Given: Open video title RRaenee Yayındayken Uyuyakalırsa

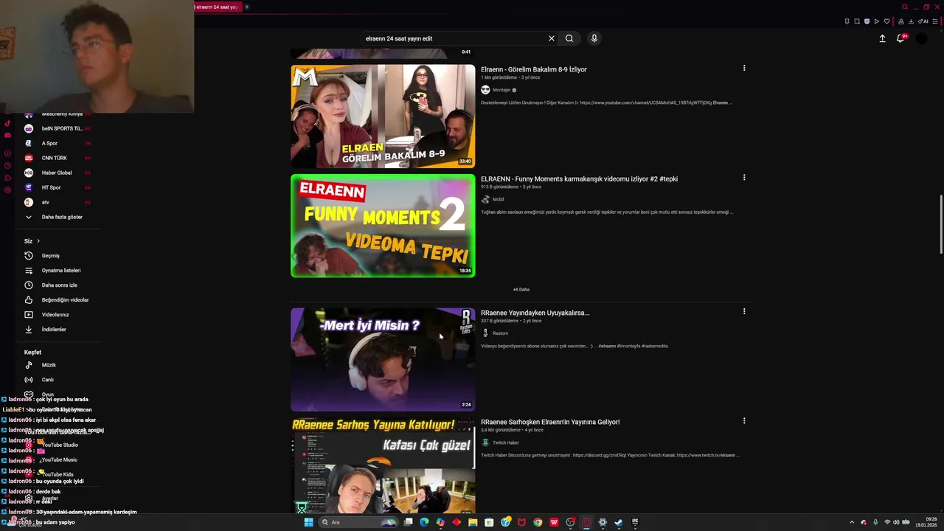Looking at the screenshot, I should pos(535,313).
